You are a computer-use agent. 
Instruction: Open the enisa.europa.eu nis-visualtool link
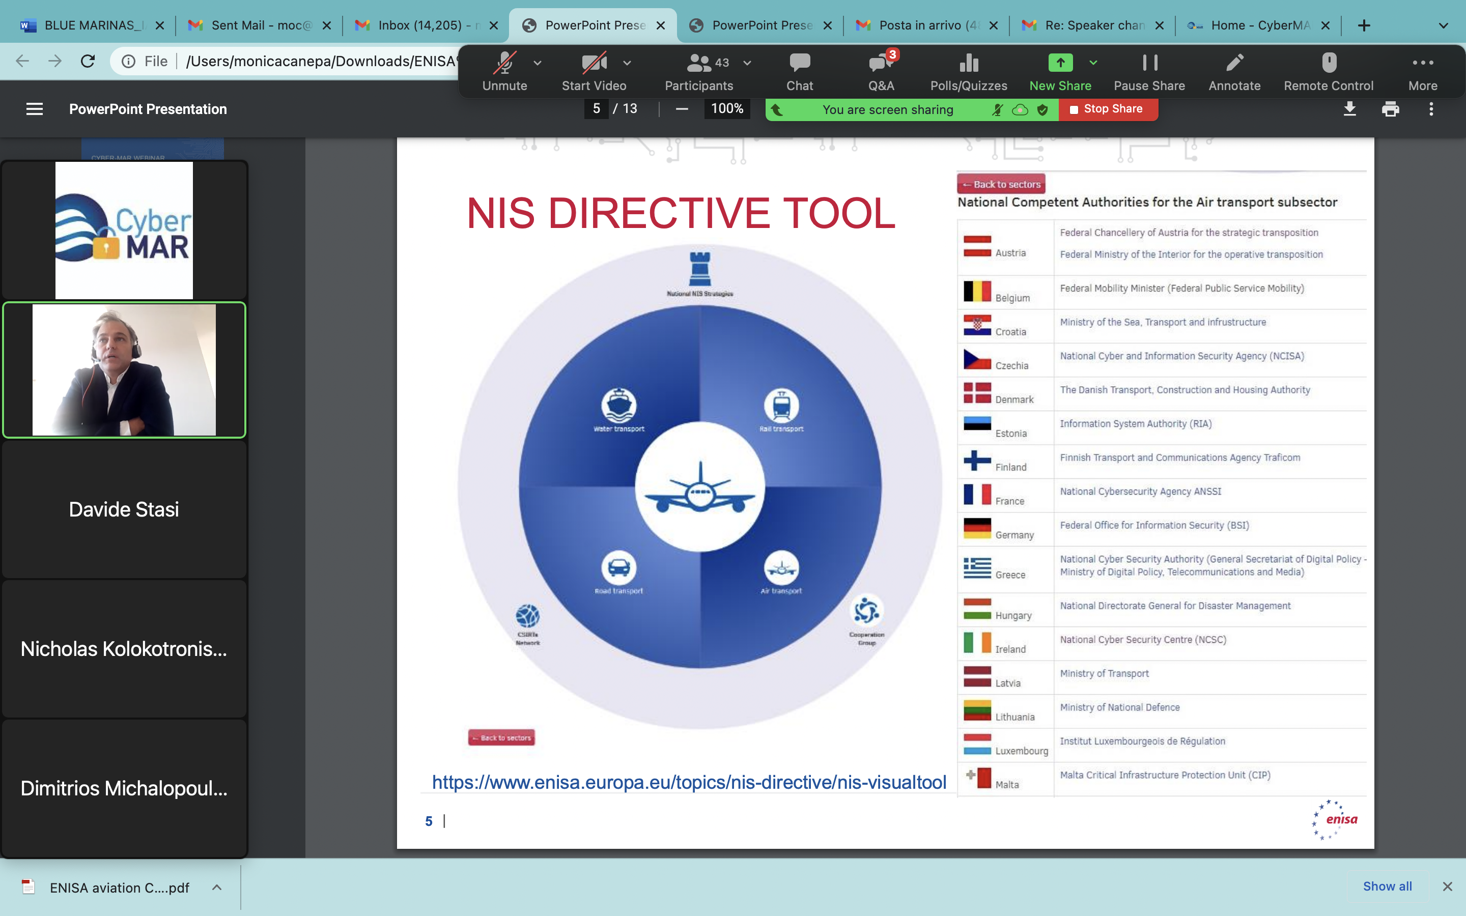coord(689,782)
